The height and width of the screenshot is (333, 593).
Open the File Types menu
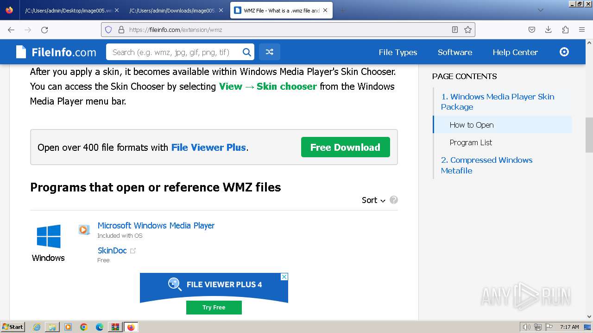[398, 52]
